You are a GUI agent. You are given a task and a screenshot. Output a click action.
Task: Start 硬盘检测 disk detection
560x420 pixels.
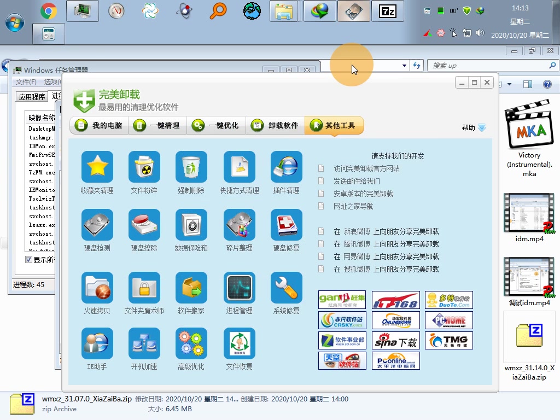tap(97, 225)
